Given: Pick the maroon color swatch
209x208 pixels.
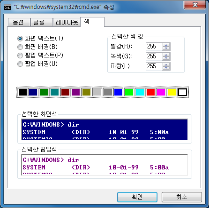Looking at the screenshot, I should [65, 92].
